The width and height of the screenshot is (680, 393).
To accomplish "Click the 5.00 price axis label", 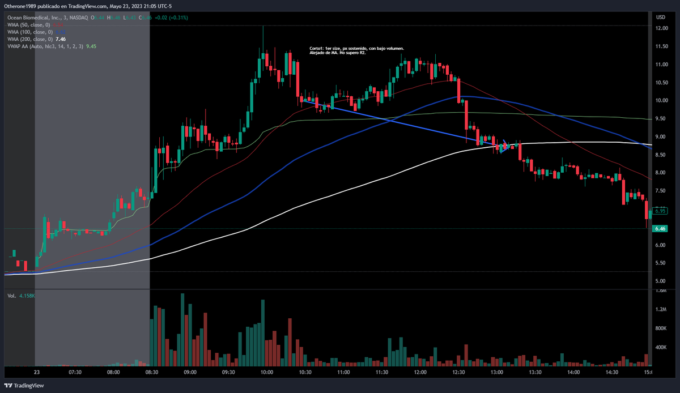I will pos(660,281).
